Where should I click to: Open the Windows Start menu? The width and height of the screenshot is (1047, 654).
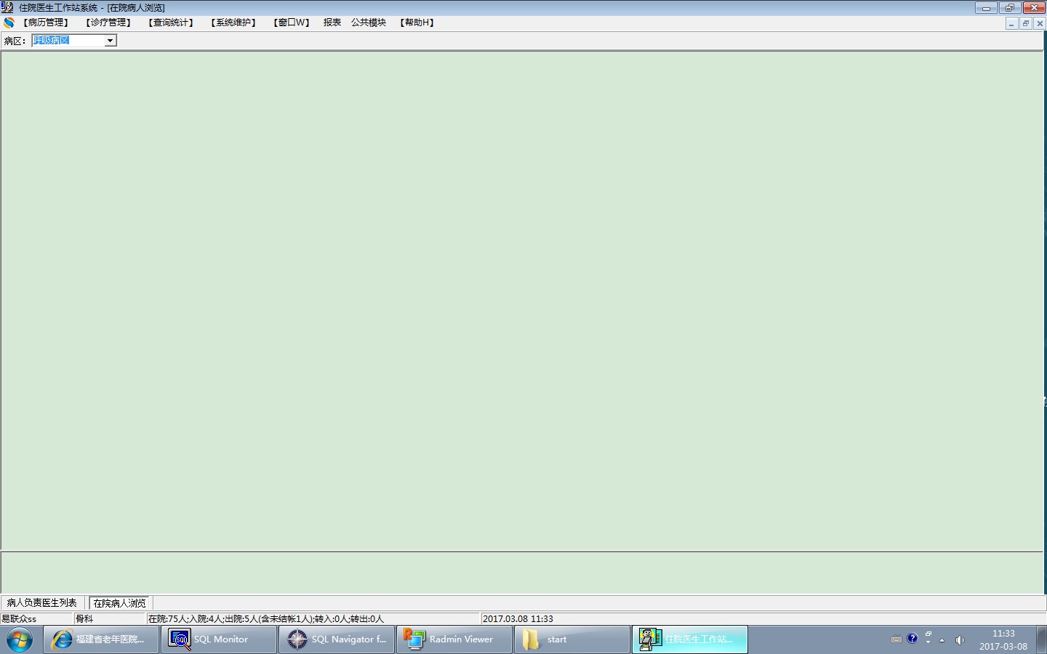pyautogui.click(x=20, y=640)
